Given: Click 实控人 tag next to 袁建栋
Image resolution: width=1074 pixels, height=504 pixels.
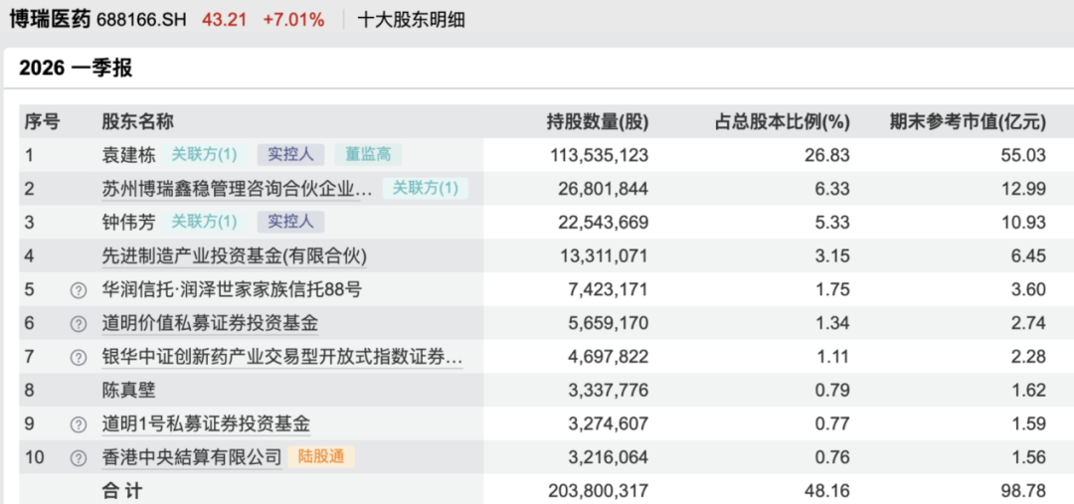Looking at the screenshot, I should coord(291,155).
